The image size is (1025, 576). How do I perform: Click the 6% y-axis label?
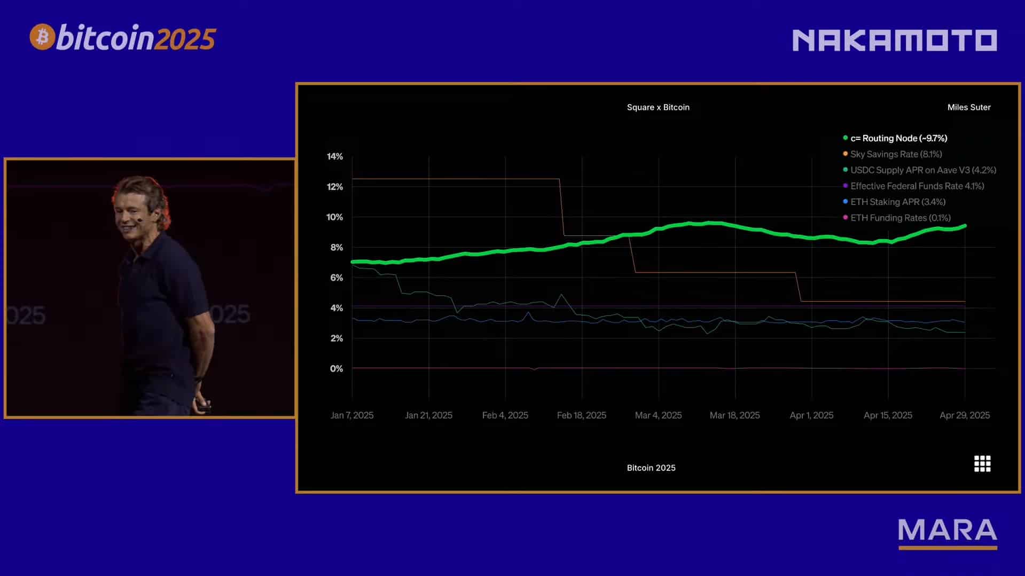(337, 278)
